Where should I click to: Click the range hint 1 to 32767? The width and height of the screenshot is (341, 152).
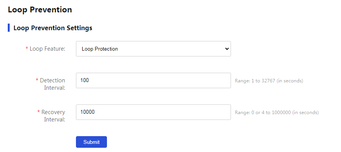pyautogui.click(x=269, y=81)
